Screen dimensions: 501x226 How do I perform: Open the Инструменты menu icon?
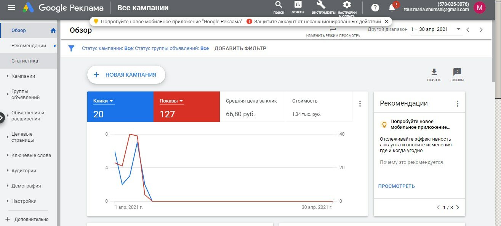point(321,7)
